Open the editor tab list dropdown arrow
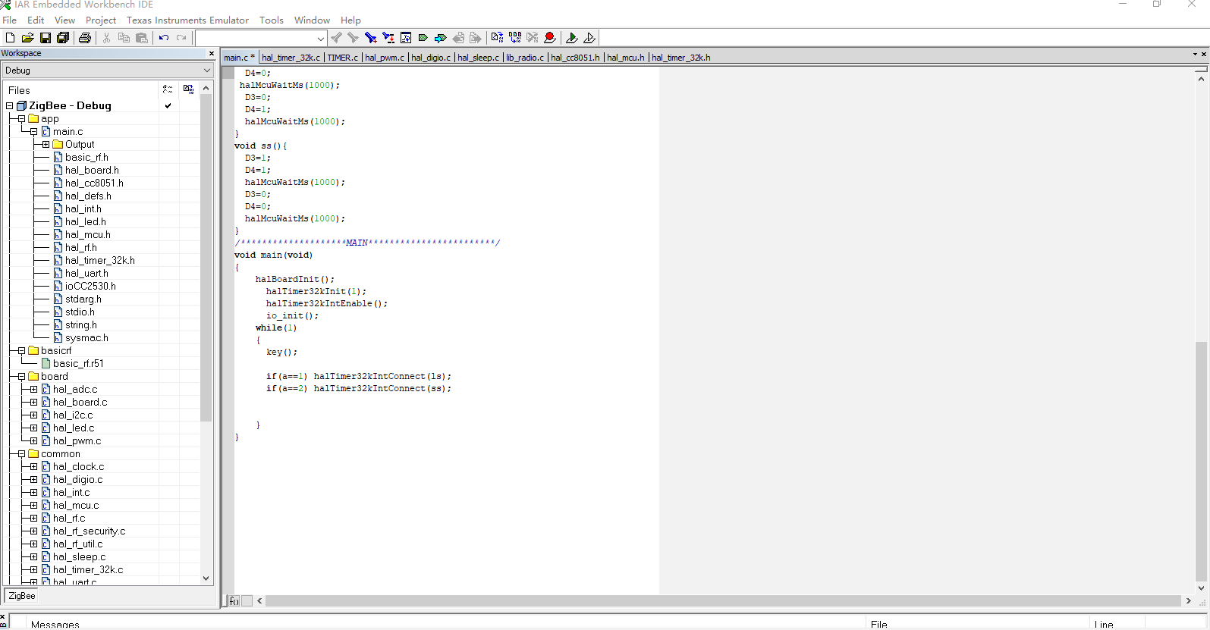Viewport: 1210px width, 630px height. point(1195,55)
